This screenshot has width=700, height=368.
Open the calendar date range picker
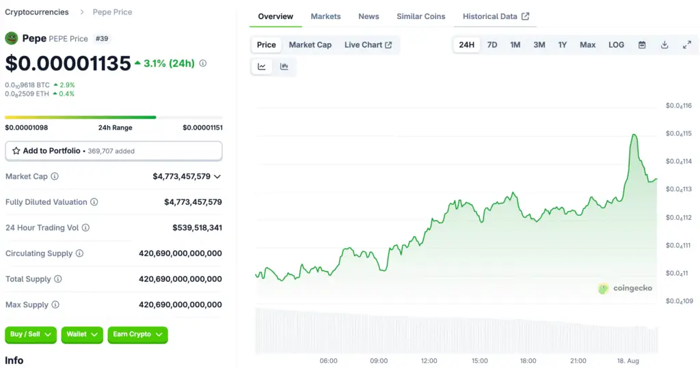point(642,44)
